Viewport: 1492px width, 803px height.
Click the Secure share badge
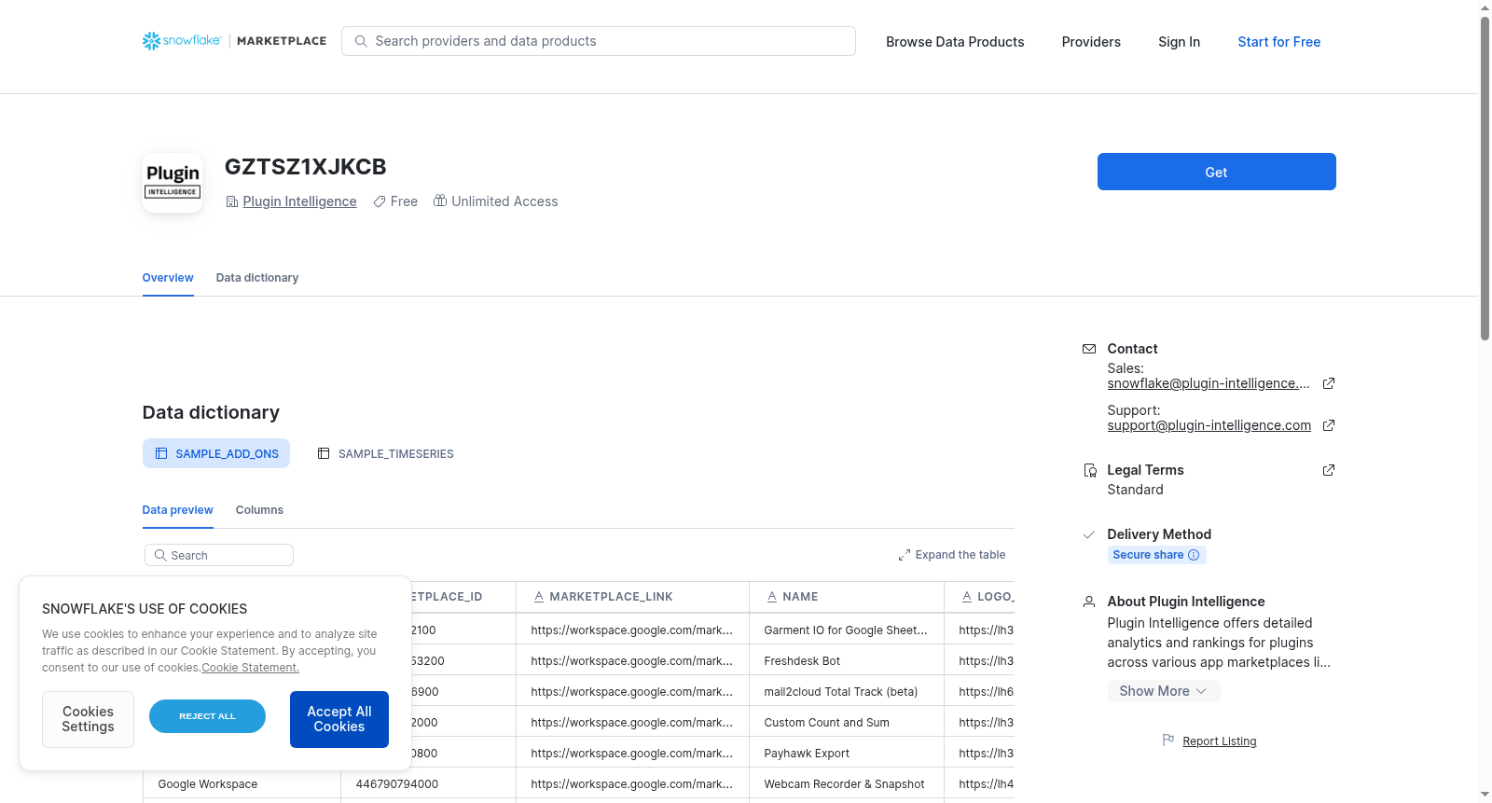click(1156, 555)
